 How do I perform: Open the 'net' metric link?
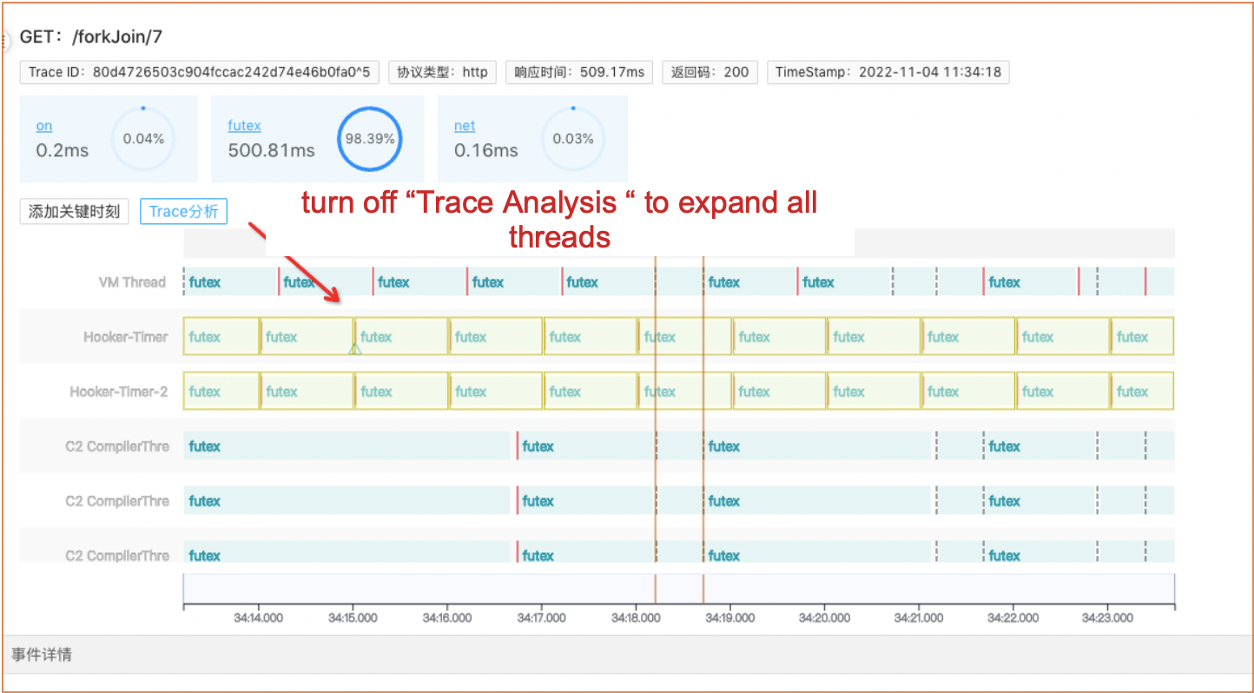[x=465, y=126]
